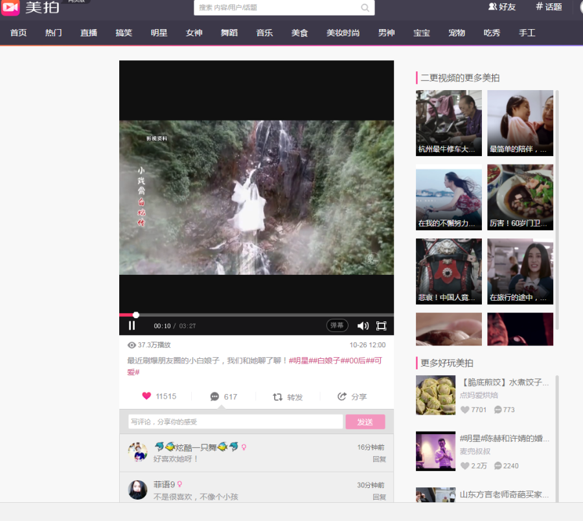Open 炫酷一只舞 commenter username
The height and width of the screenshot is (521, 583).
point(196,447)
